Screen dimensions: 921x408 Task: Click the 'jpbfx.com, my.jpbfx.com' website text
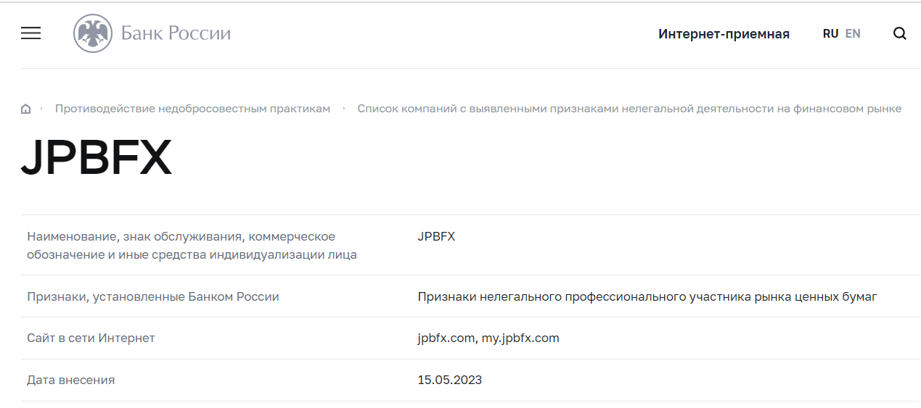[x=488, y=338]
